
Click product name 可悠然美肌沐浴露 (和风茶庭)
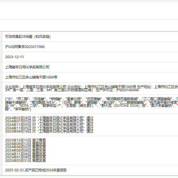coord(28,37)
